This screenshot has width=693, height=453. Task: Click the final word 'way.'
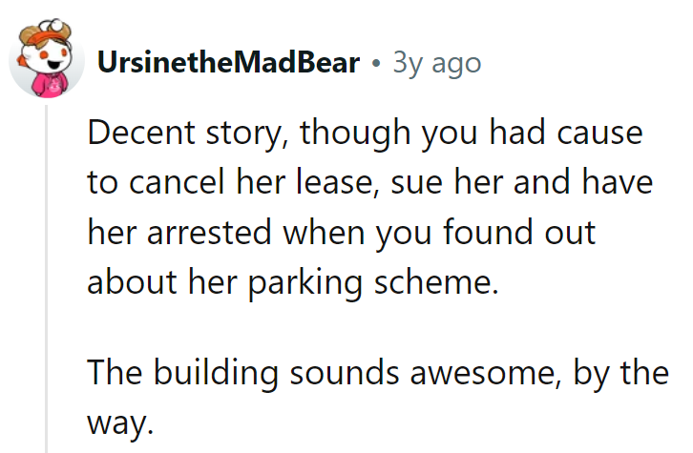[x=120, y=424]
